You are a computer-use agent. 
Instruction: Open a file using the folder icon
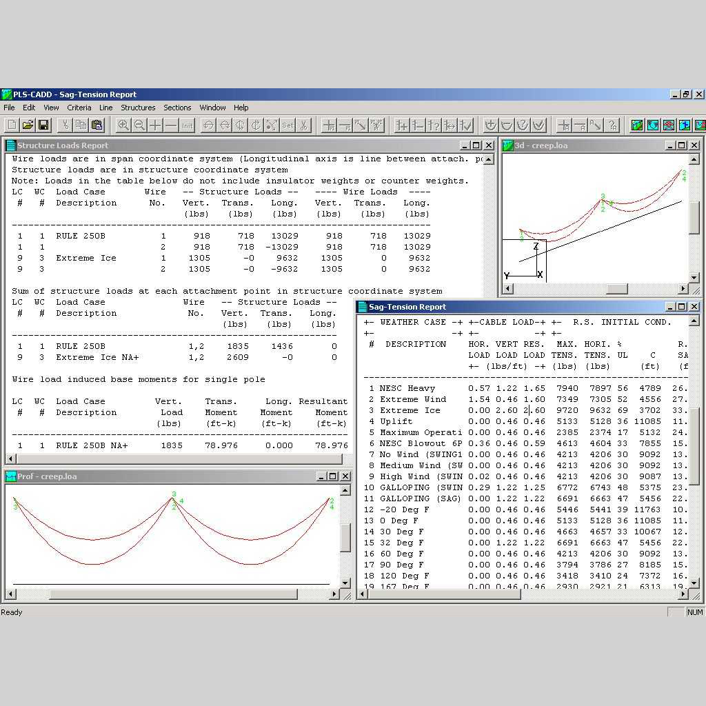point(28,125)
